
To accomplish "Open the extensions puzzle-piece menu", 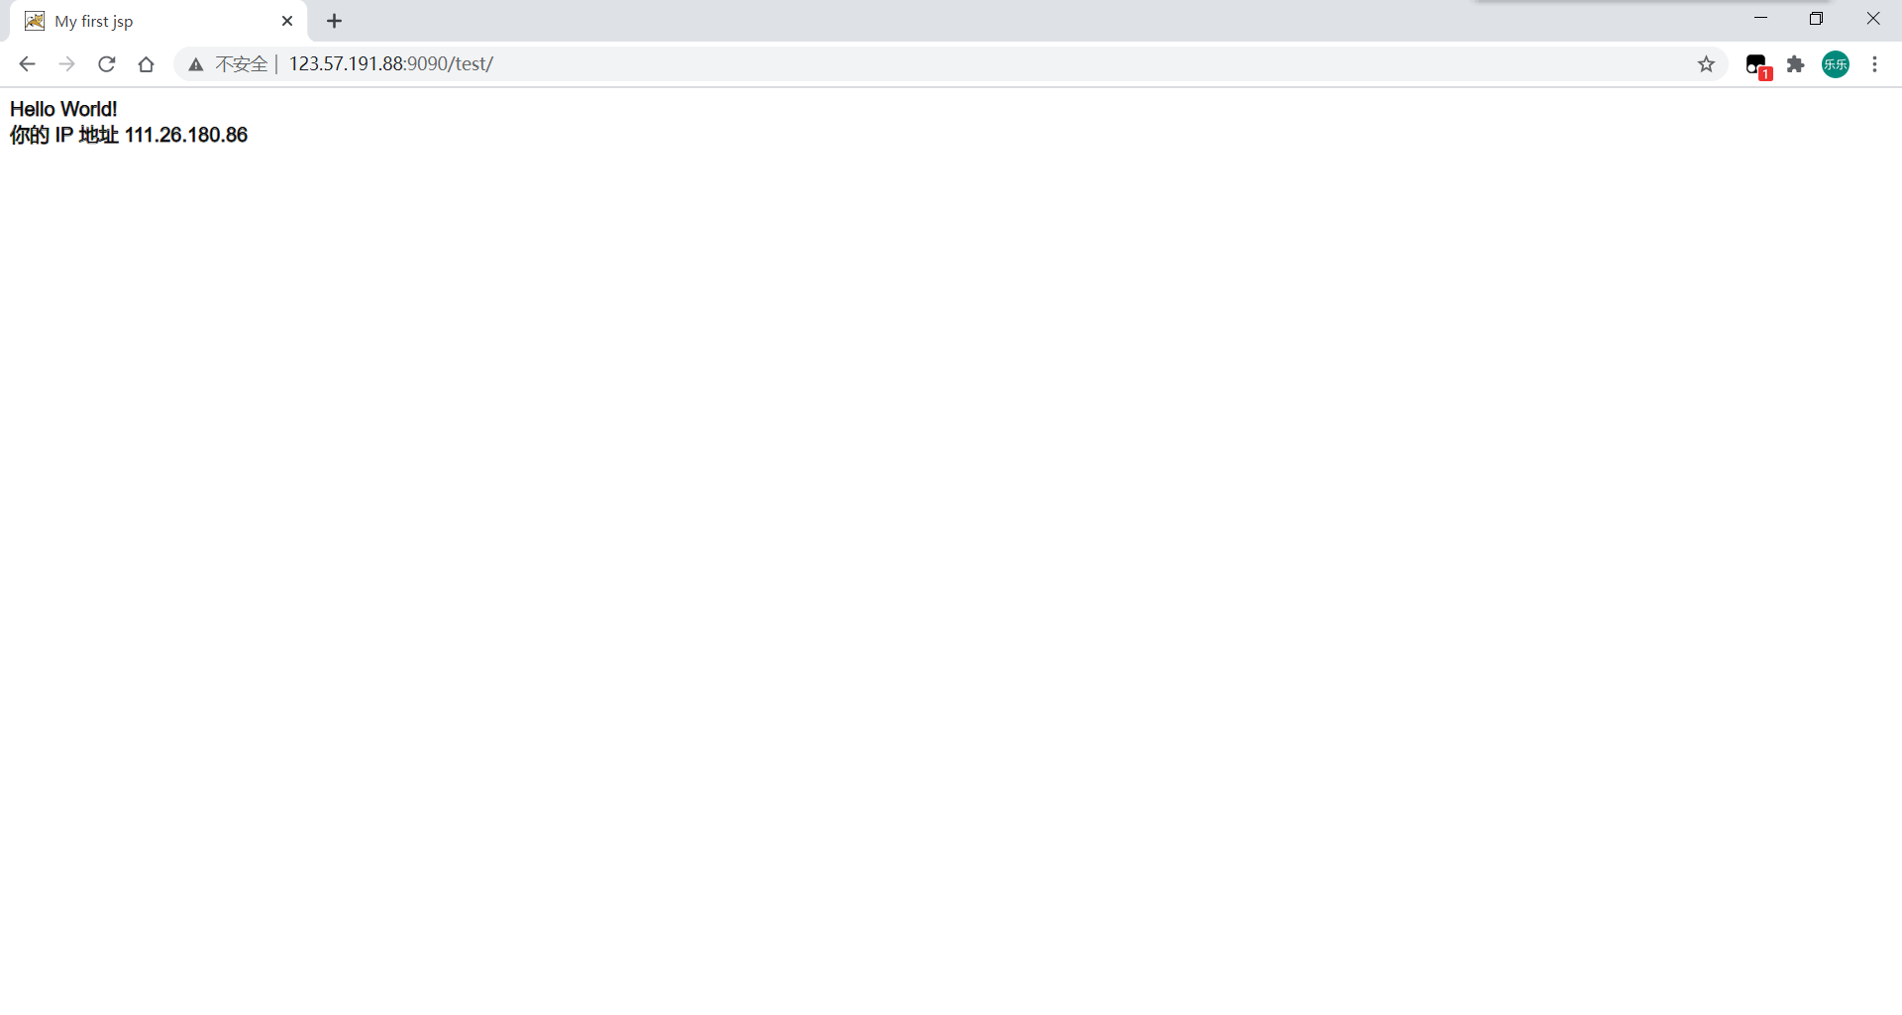I will [x=1796, y=63].
